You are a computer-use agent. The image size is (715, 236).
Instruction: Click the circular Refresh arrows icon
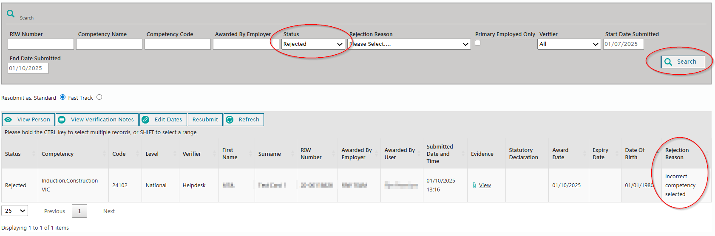(230, 120)
